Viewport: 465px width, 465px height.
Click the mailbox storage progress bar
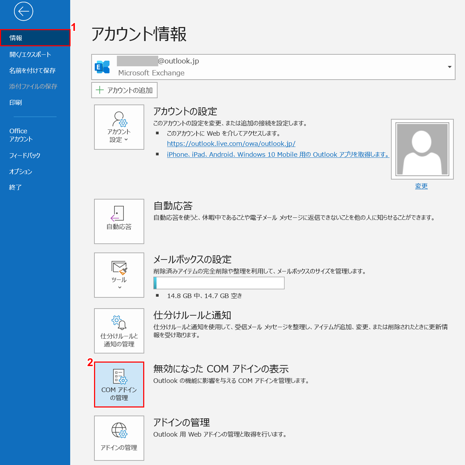click(219, 283)
